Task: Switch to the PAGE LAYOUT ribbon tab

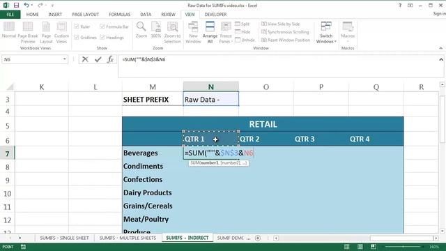Action: click(85, 14)
